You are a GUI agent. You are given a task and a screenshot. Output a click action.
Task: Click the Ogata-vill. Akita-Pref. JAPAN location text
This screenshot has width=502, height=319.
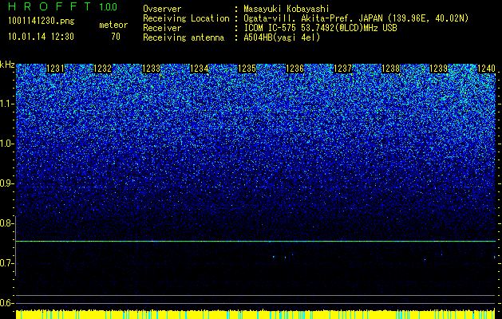pos(356,18)
